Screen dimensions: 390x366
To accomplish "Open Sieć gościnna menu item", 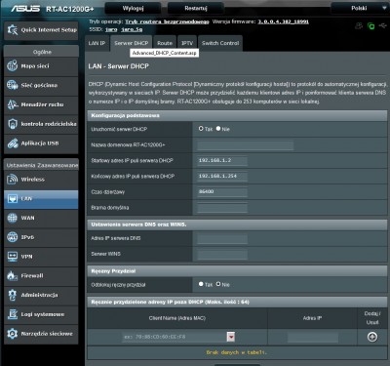I will coord(41,85).
